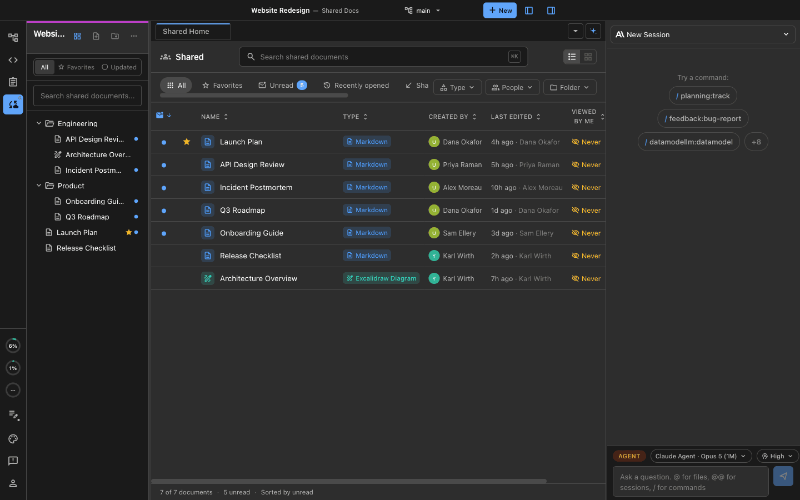
Task: Open the clipboard notes icon in left rail
Action: tap(13, 82)
